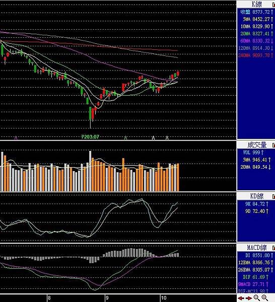Click the 240MA 9093.78 row
Screen dimensions: 275x302
[256, 55]
